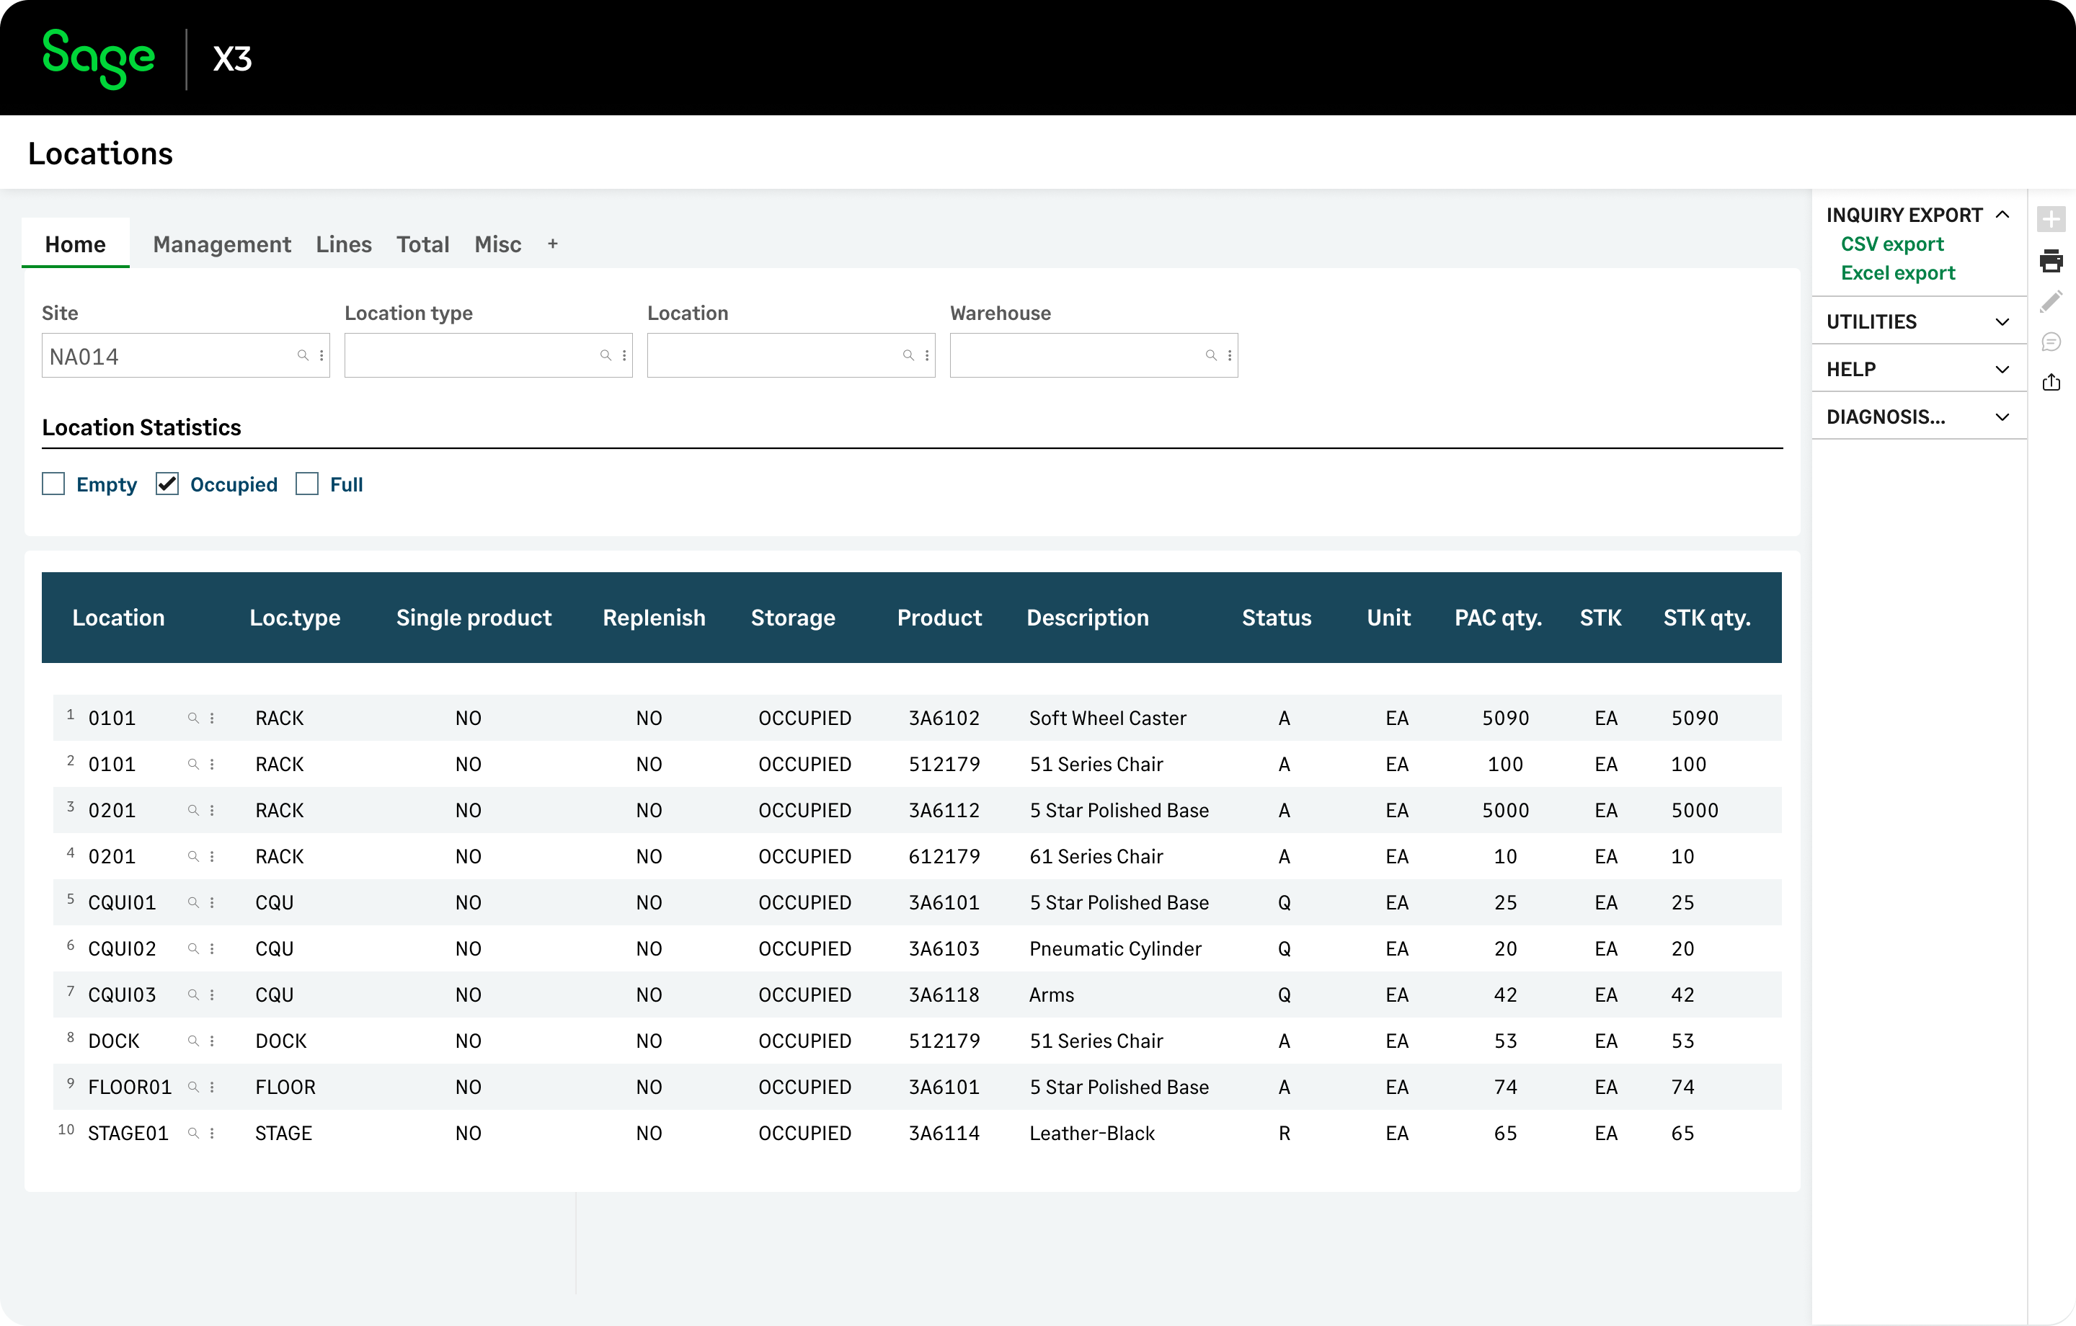Click the Leather-Black description cell
The image size is (2076, 1326).
click(x=1091, y=1133)
